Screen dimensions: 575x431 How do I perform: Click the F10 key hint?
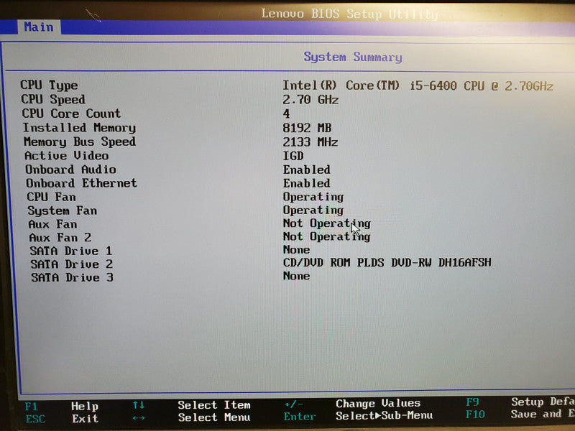pos(475,414)
